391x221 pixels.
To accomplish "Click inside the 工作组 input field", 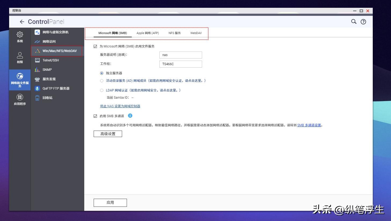I will tap(180, 64).
